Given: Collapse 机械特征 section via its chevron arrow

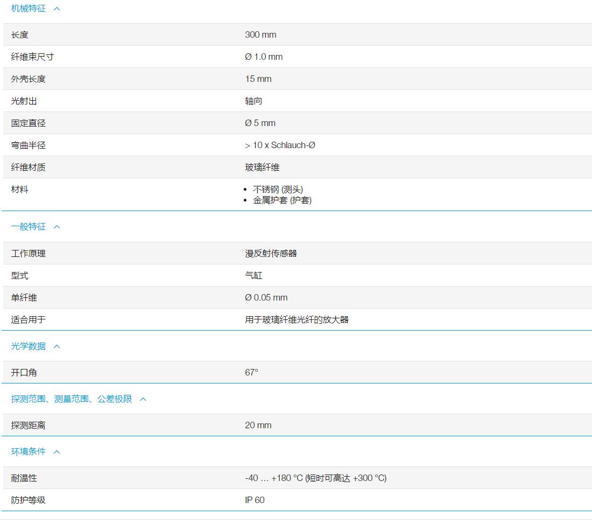Looking at the screenshot, I should point(57,9).
